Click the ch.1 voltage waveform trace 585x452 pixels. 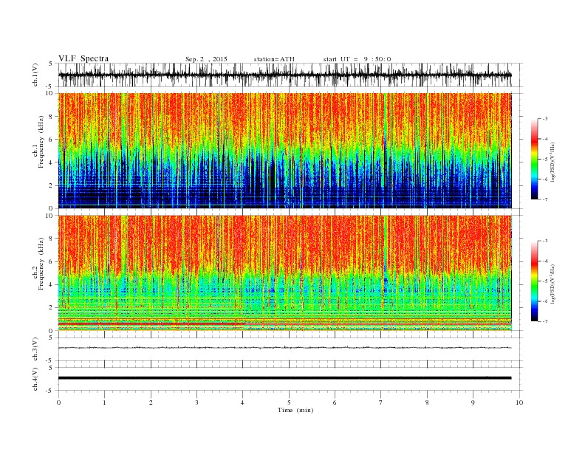tap(284, 75)
